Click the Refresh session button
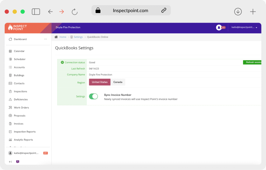The image size is (266, 170). pos(252,62)
